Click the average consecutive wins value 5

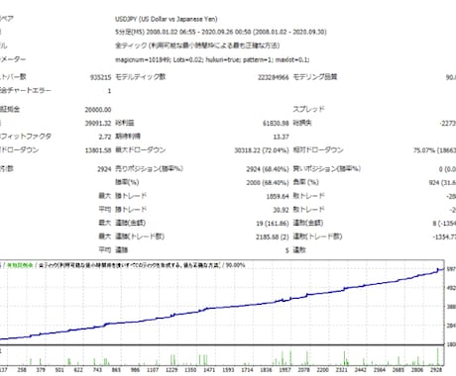point(287,250)
